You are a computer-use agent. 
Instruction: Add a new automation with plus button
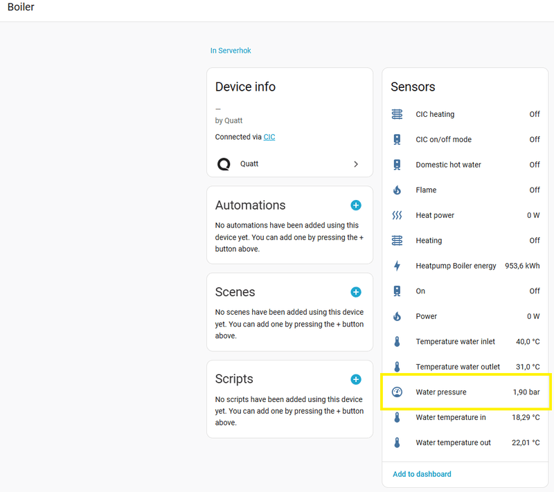tap(356, 206)
